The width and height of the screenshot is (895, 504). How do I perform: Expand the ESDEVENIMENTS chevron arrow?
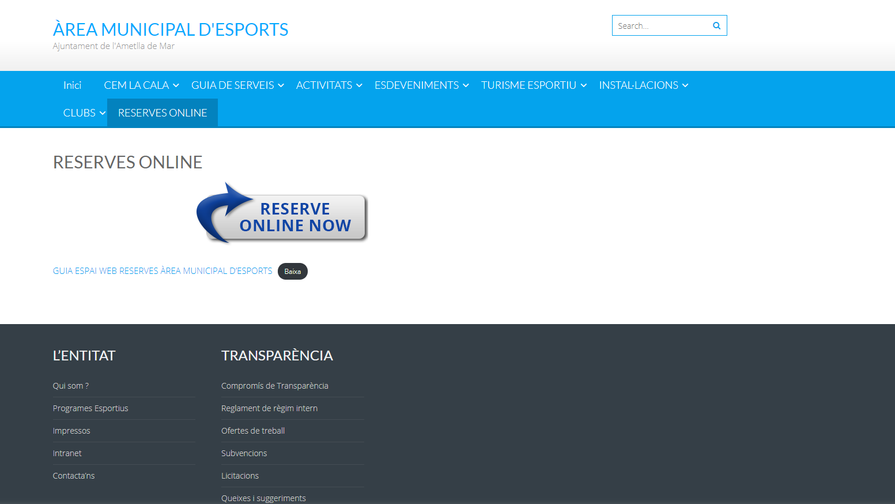pyautogui.click(x=466, y=85)
